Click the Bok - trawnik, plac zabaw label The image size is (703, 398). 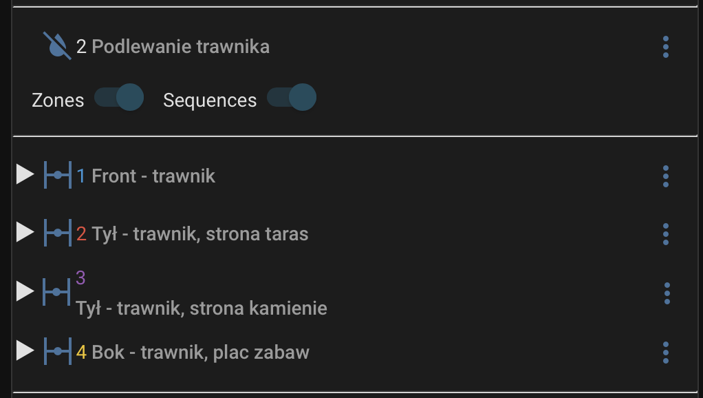click(x=200, y=353)
